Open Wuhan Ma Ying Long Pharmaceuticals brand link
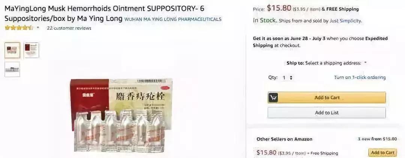The height and width of the screenshot is (158, 405). click(173, 19)
